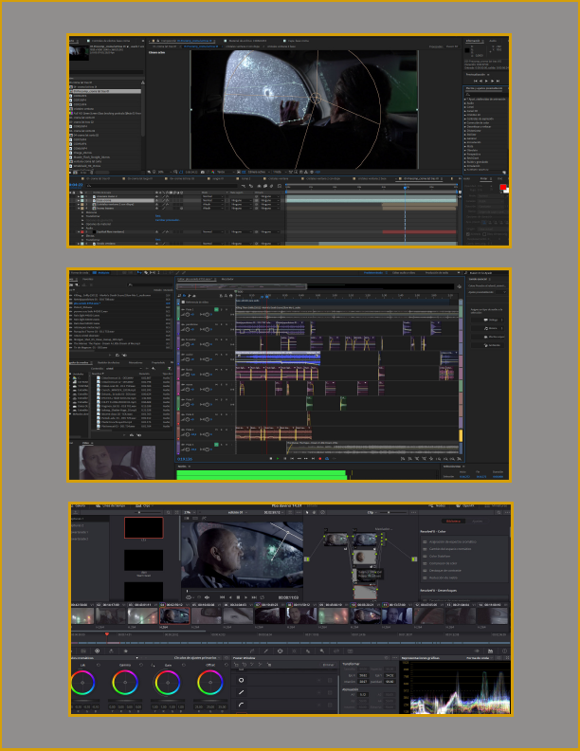Reset the Gamma wheel adjustment
This screenshot has height=751, width=580.
point(140,665)
